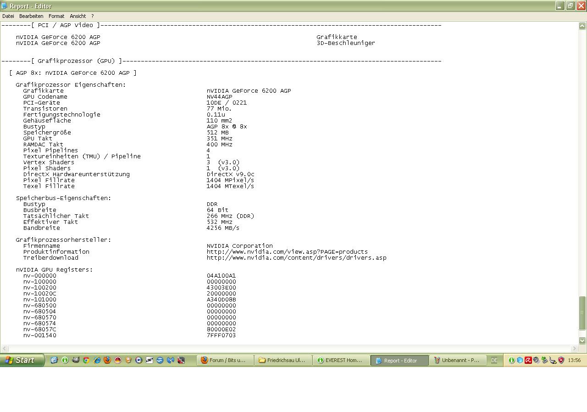Click the safely remove hardware tray icon

pyautogui.click(x=544, y=360)
